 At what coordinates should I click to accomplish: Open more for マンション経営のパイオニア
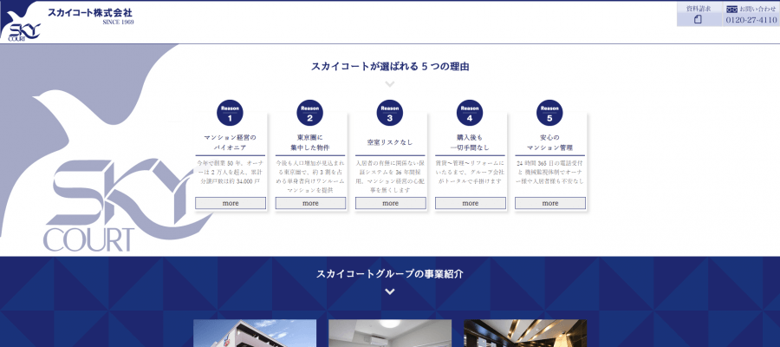point(231,203)
